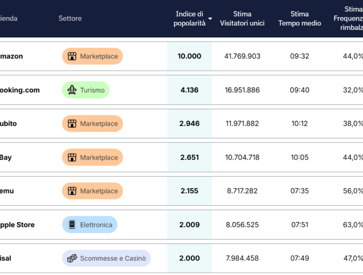Click the Stima Tempo medio column header
The width and height of the screenshot is (363, 275).
pyautogui.click(x=300, y=19)
